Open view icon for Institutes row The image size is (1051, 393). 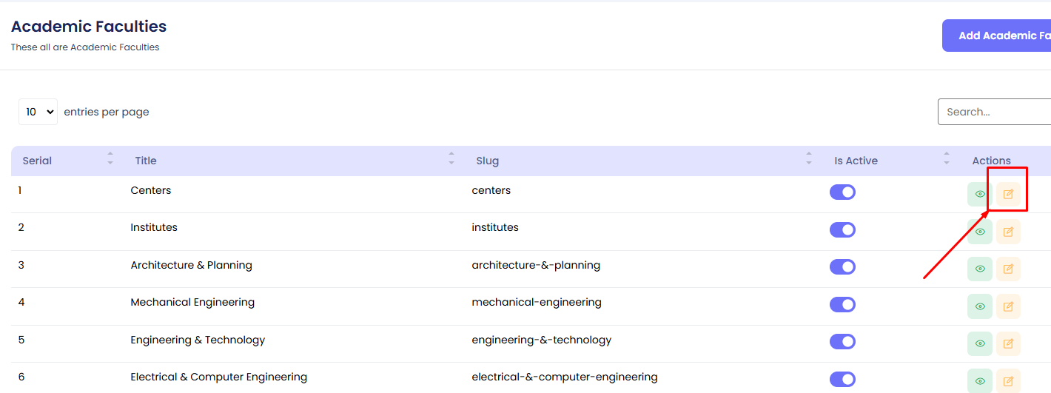pyautogui.click(x=979, y=232)
